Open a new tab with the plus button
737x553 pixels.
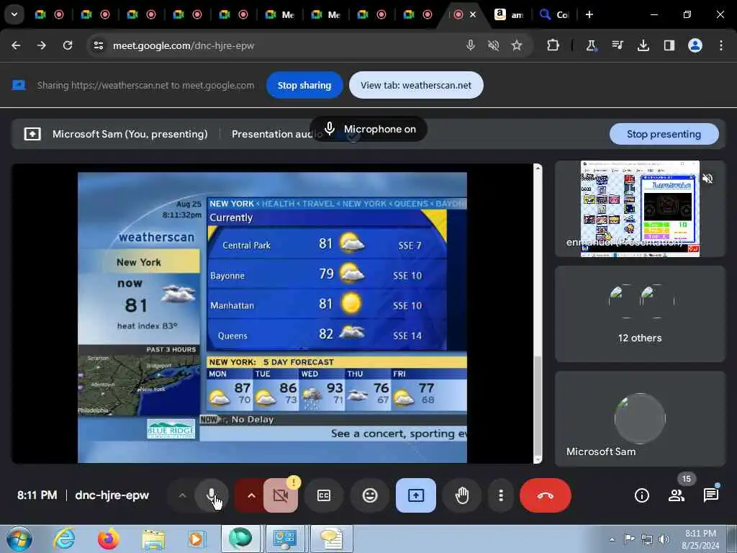pos(589,14)
